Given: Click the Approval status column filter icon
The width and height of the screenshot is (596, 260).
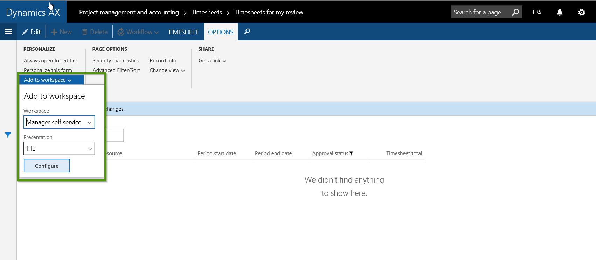Looking at the screenshot, I should click(x=351, y=153).
